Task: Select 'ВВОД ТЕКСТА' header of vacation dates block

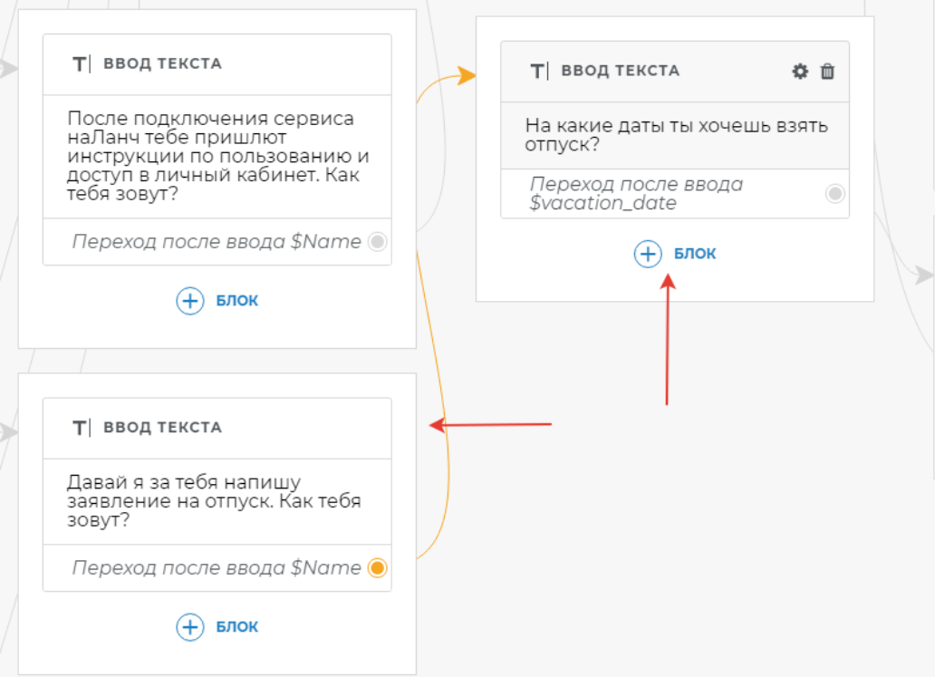Action: tap(620, 71)
